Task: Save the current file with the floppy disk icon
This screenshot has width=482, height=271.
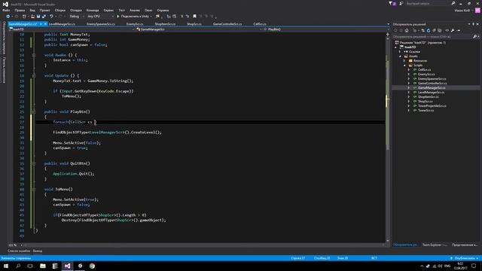Action: (38, 17)
